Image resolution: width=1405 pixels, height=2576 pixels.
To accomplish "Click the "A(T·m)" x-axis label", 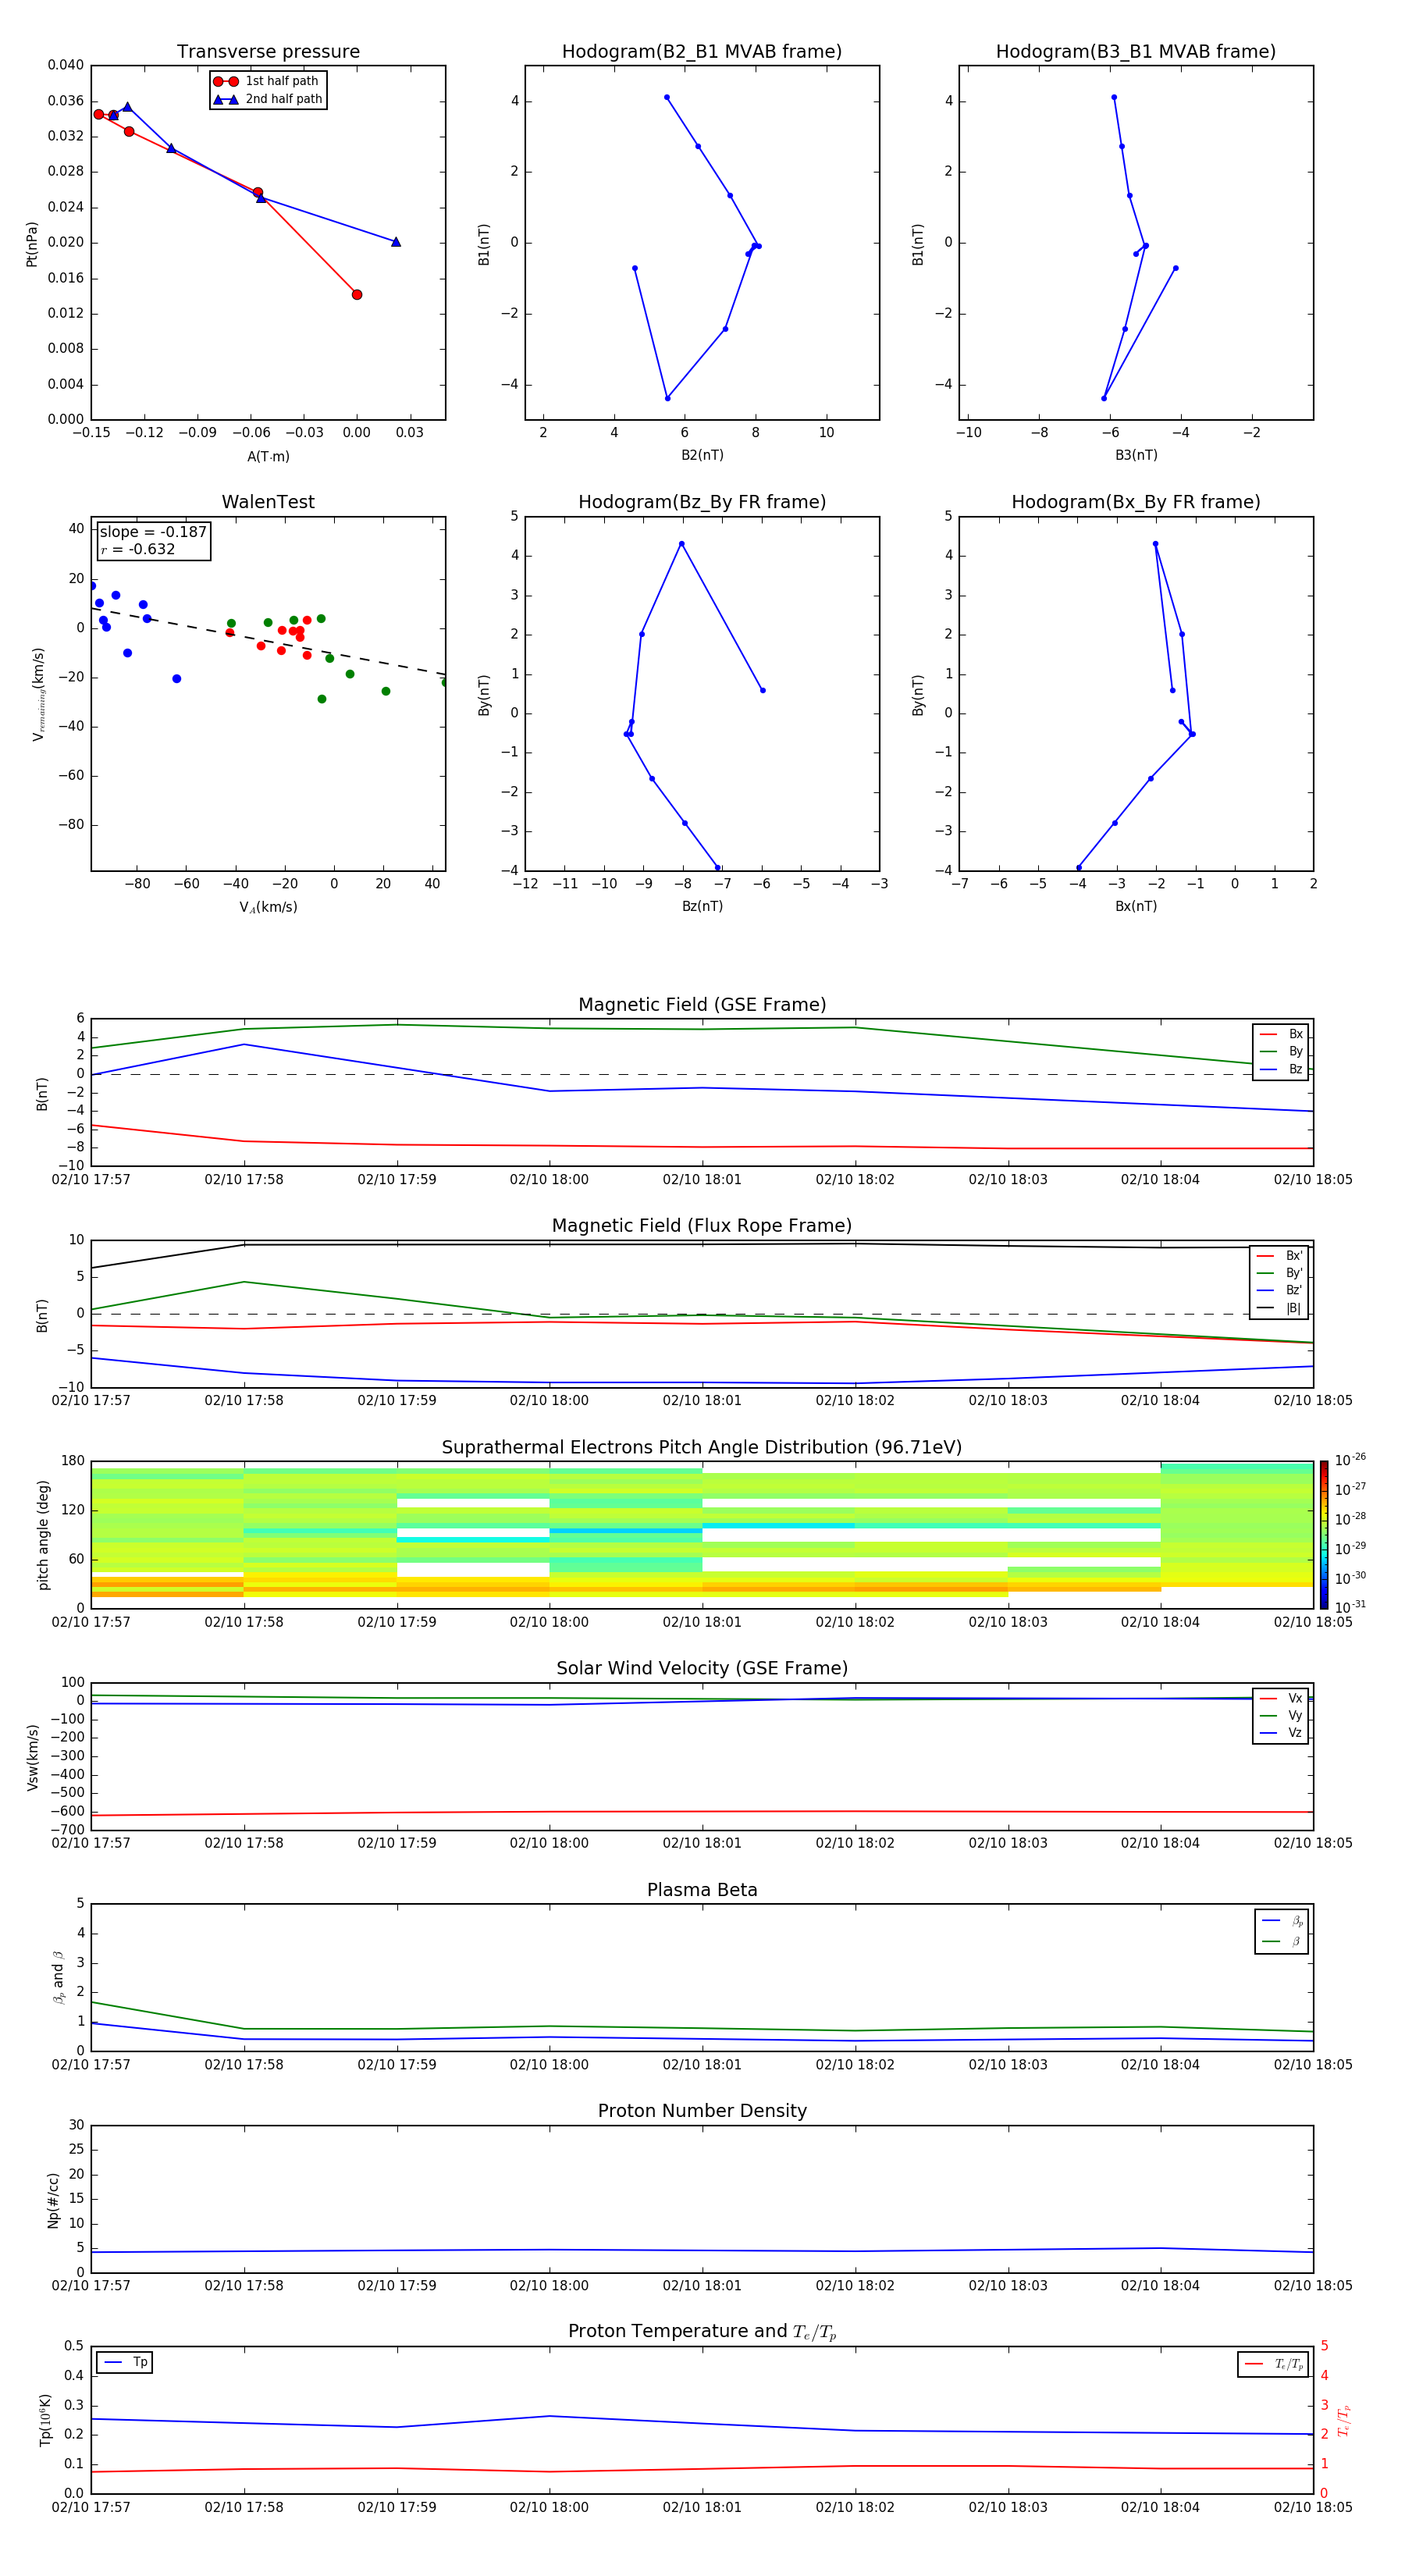I will click(268, 457).
